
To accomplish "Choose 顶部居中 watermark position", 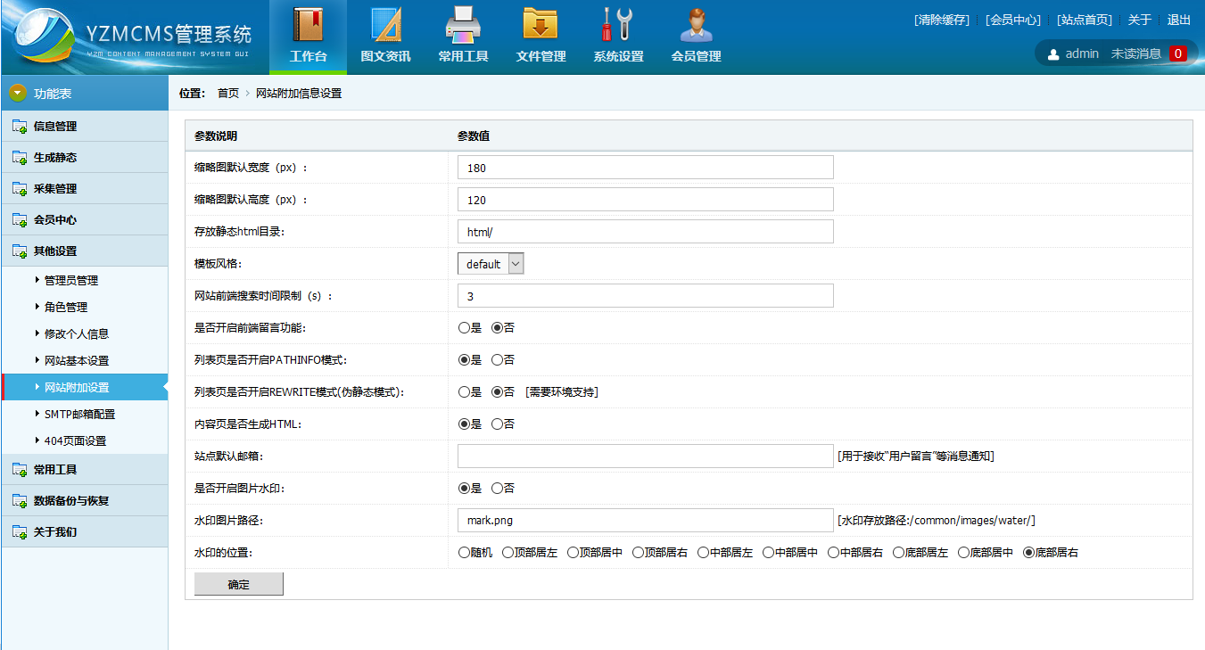I will pyautogui.click(x=573, y=553).
